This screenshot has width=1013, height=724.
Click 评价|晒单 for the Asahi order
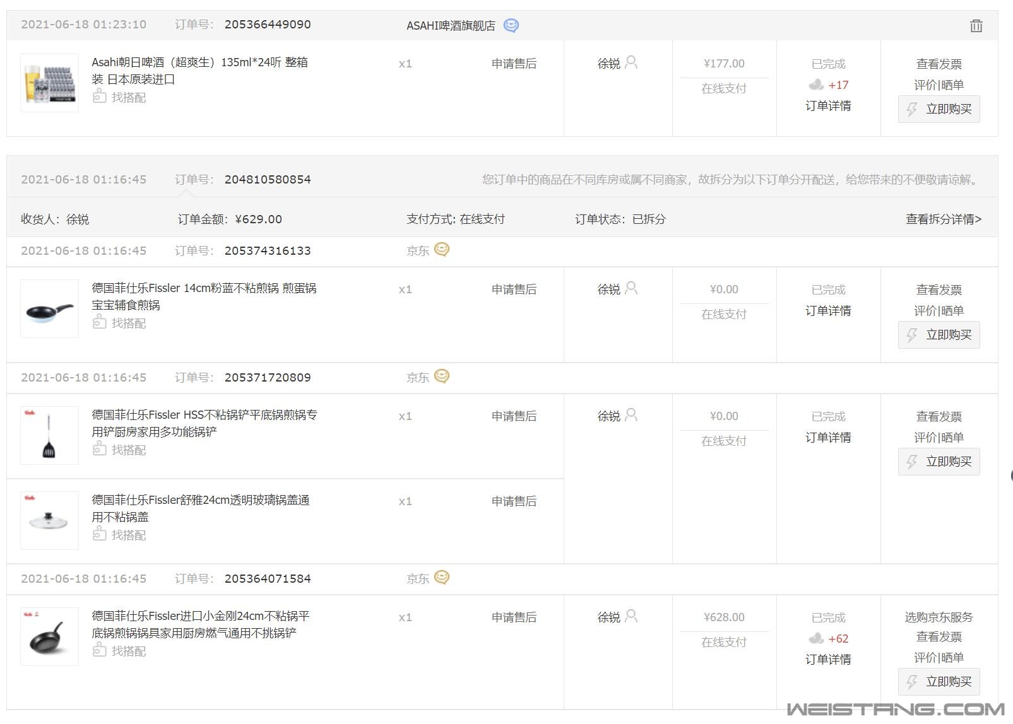(939, 85)
